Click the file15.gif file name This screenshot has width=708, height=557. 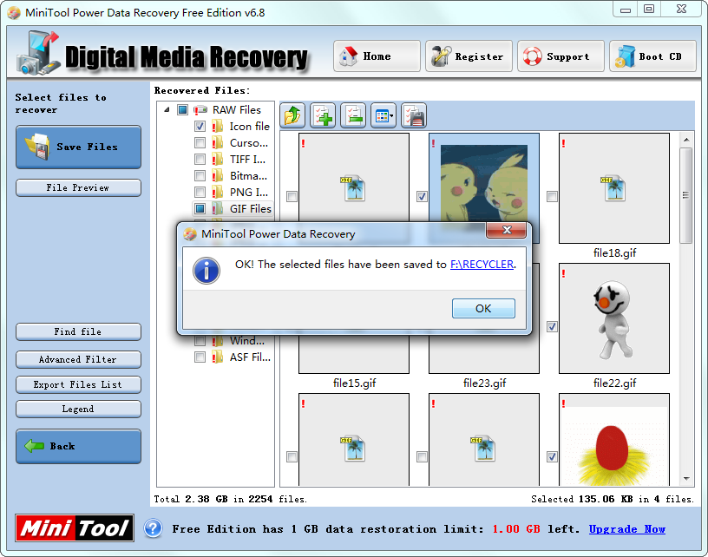point(355,383)
